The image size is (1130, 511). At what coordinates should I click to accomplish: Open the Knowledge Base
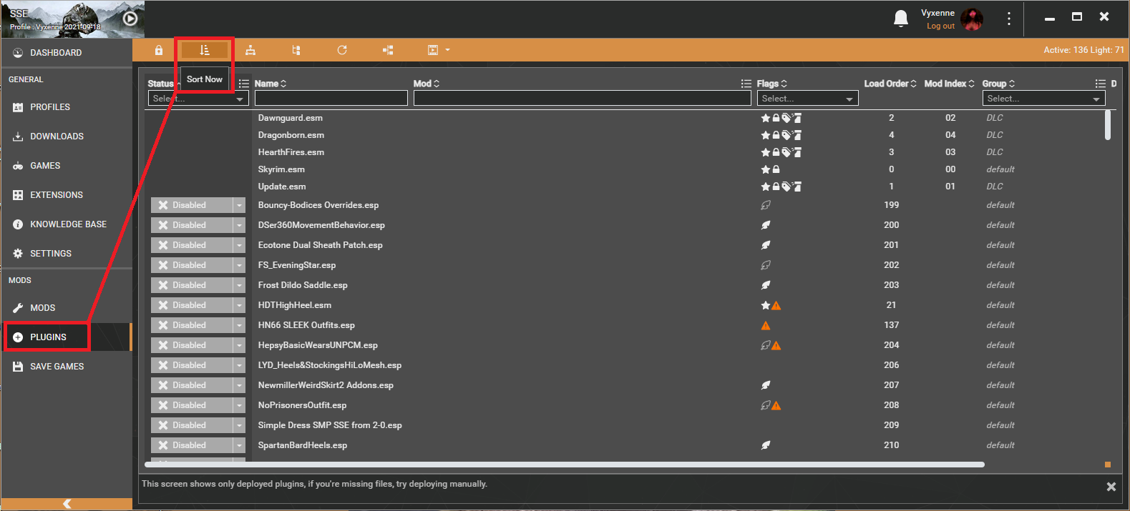[x=67, y=224]
